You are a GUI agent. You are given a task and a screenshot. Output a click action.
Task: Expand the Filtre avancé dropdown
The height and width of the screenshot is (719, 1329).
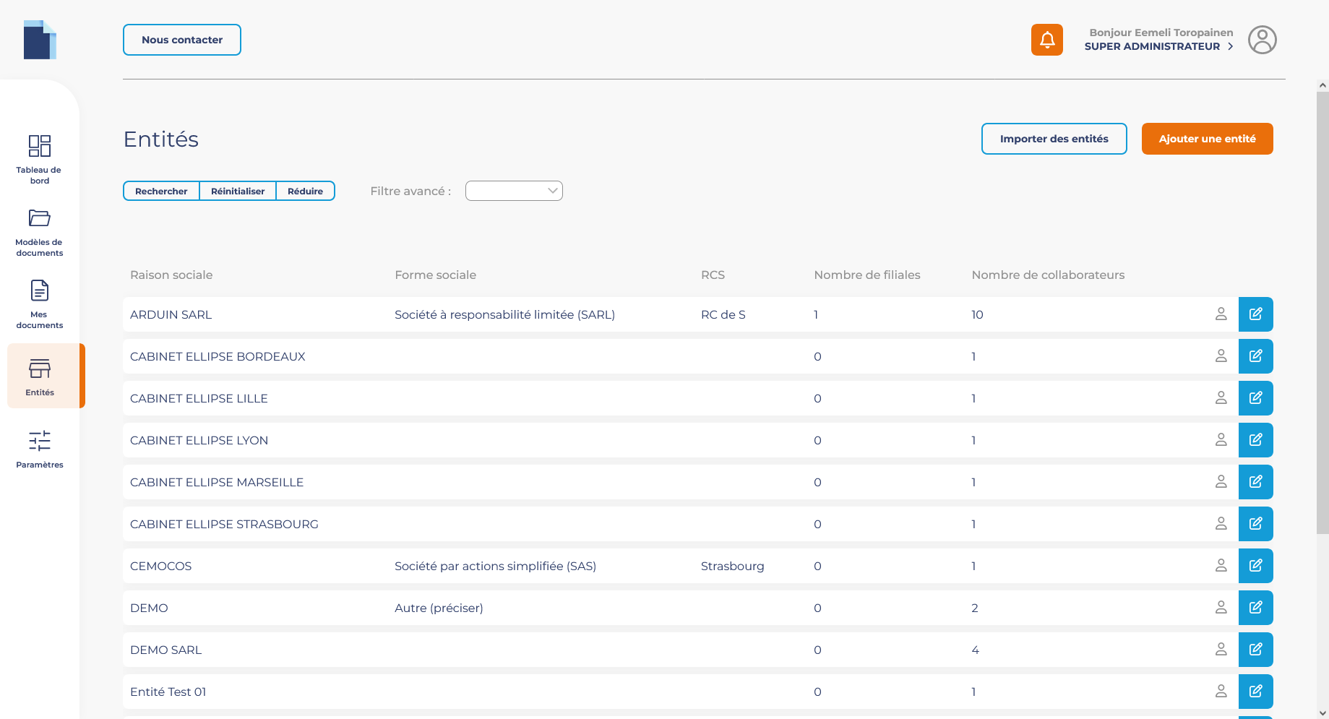click(x=514, y=191)
